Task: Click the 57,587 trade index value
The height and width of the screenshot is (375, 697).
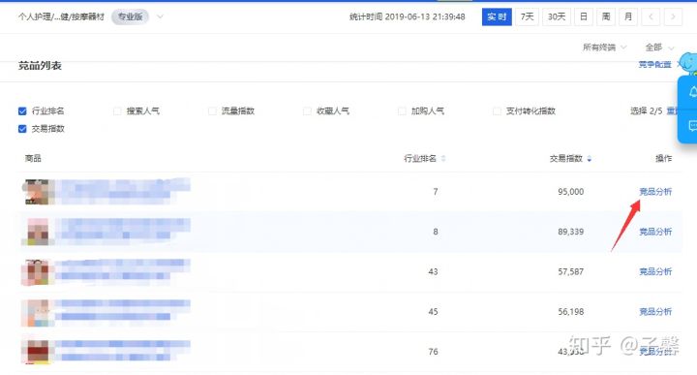Action: point(571,271)
